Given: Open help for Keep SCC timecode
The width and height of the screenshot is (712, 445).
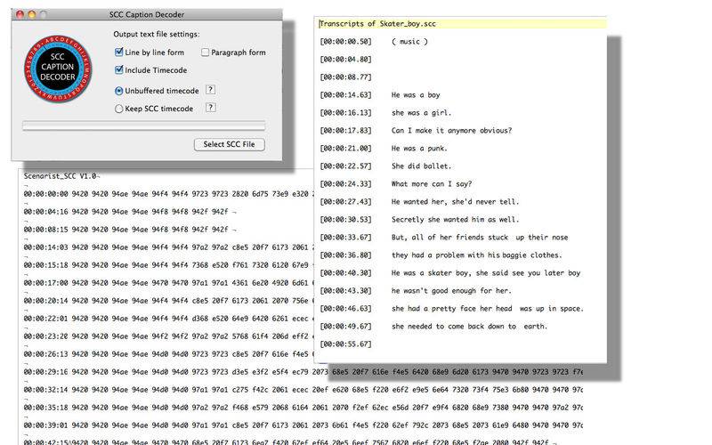Looking at the screenshot, I should 211,108.
